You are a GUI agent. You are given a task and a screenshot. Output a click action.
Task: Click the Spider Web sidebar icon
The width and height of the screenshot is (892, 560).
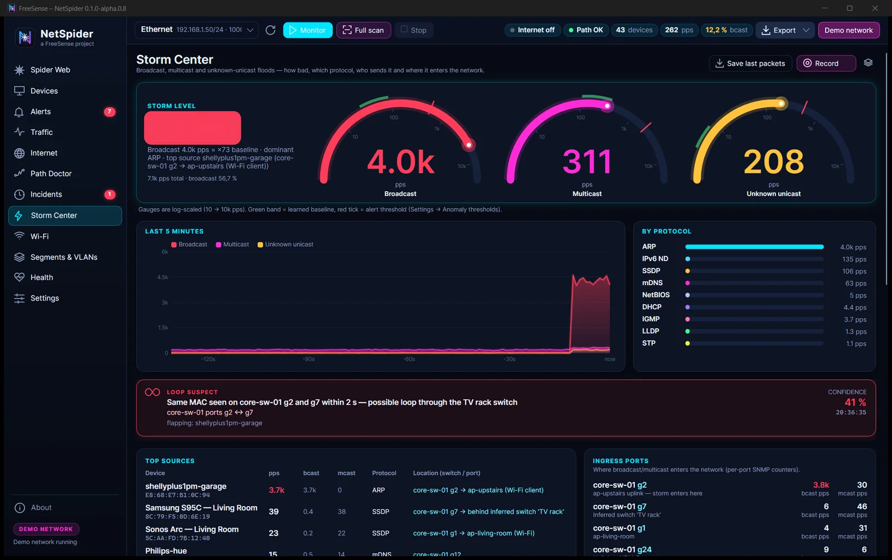pos(20,70)
